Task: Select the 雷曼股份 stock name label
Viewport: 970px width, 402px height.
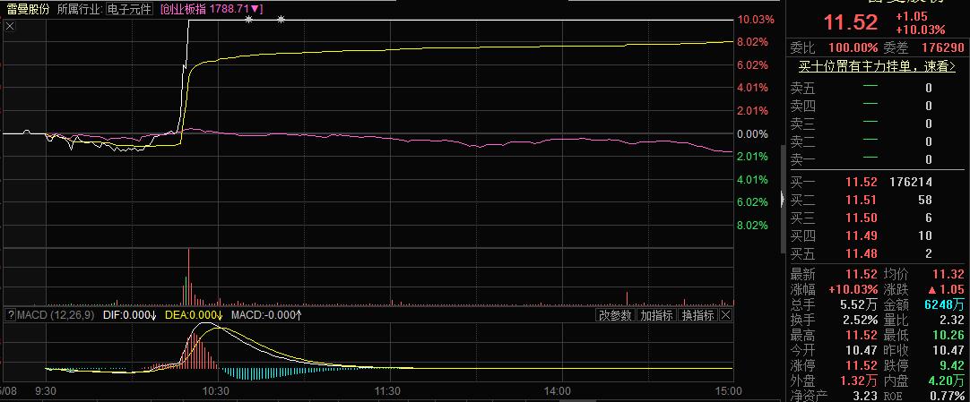Action: (x=28, y=9)
